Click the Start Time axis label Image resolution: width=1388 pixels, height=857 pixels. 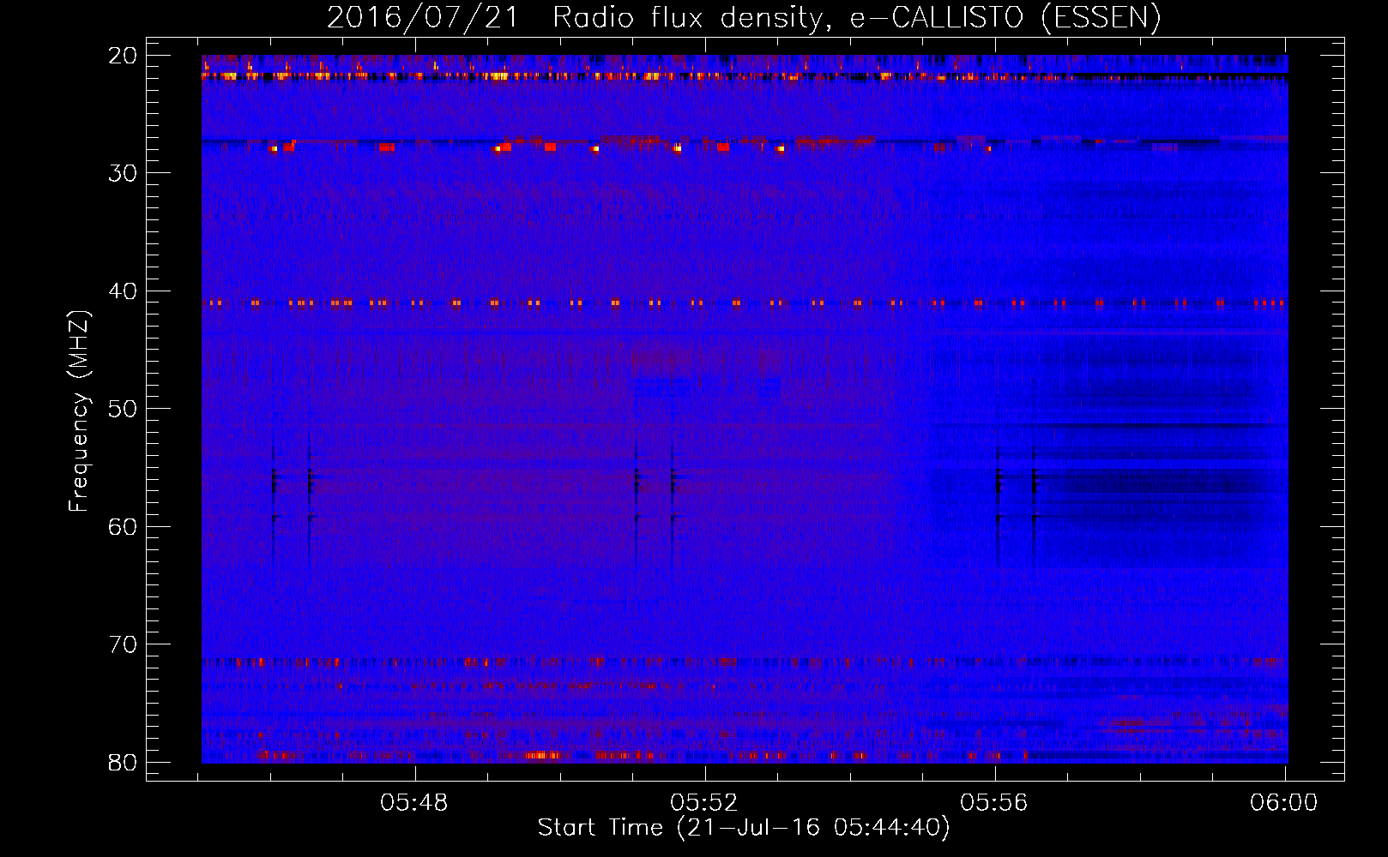point(744,828)
